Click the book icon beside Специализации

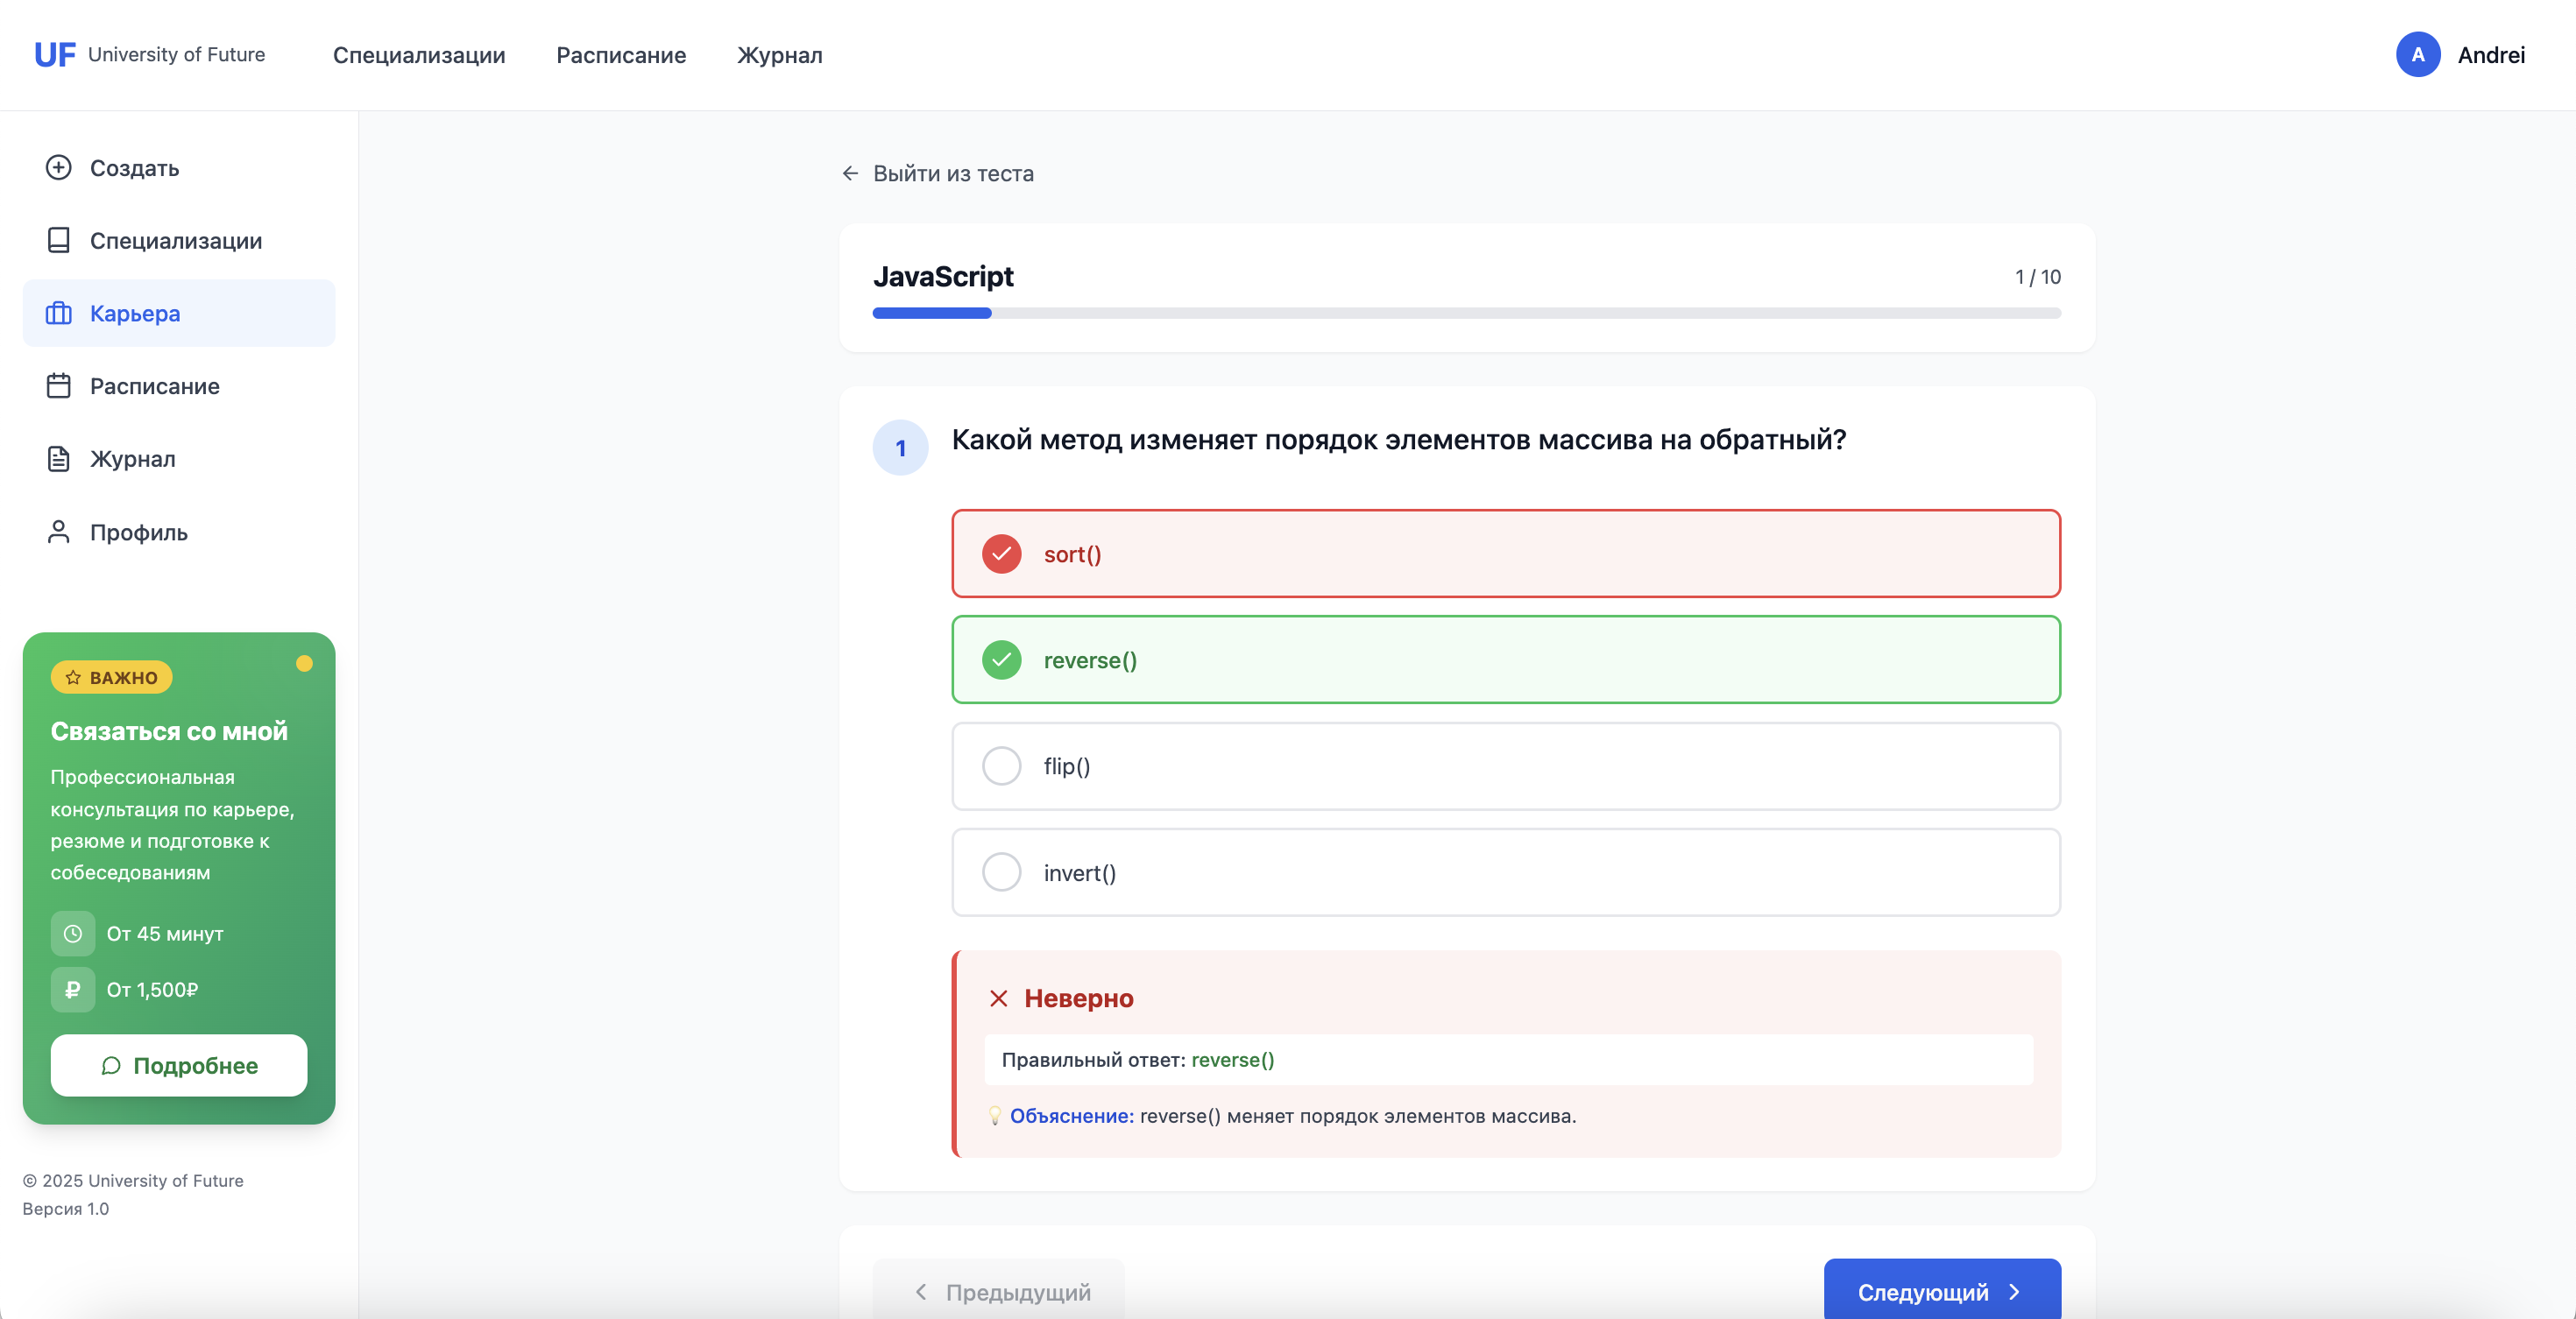click(x=59, y=240)
